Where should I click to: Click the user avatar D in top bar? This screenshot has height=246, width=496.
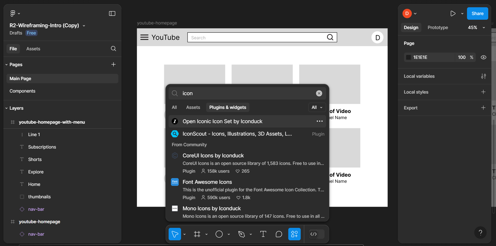point(407,13)
